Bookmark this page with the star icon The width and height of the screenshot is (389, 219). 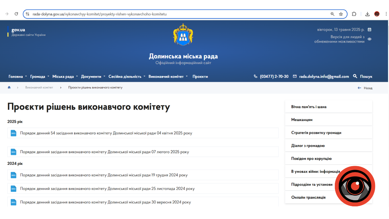tap(341, 14)
